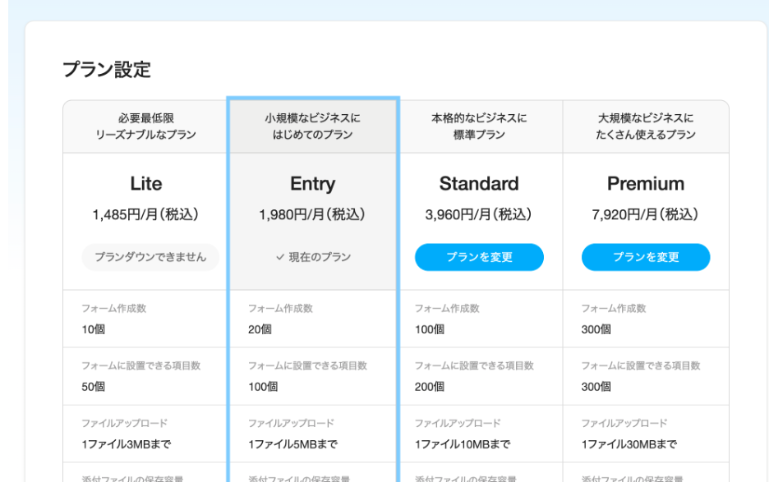This screenshot has height=482, width=769.
Task: Click Premium's 項目数 value 300個
Action: click(x=596, y=387)
